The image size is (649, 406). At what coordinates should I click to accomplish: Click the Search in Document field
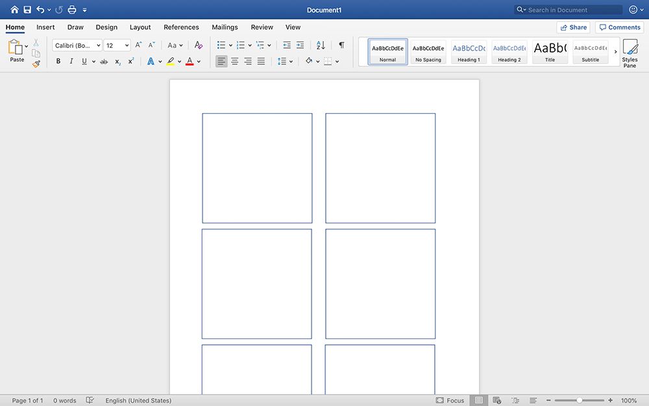point(569,10)
